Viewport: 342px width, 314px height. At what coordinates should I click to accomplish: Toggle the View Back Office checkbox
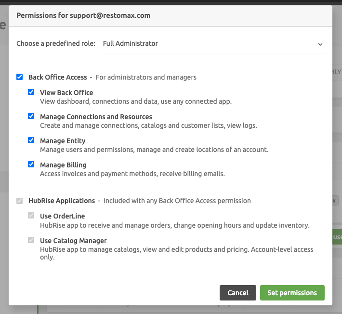click(x=31, y=92)
